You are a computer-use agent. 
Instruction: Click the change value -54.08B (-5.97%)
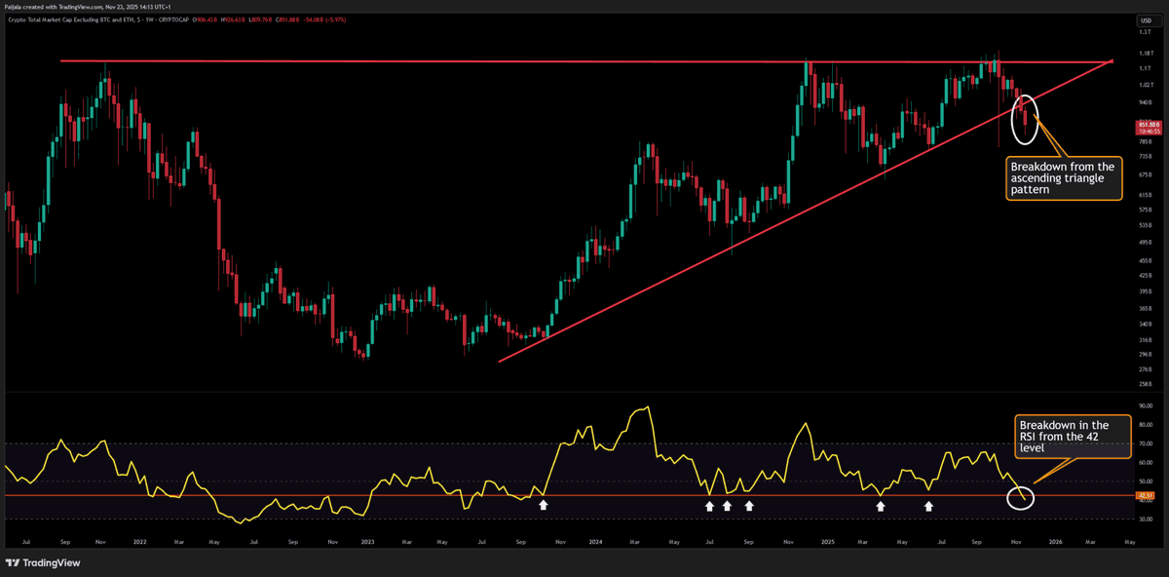324,19
